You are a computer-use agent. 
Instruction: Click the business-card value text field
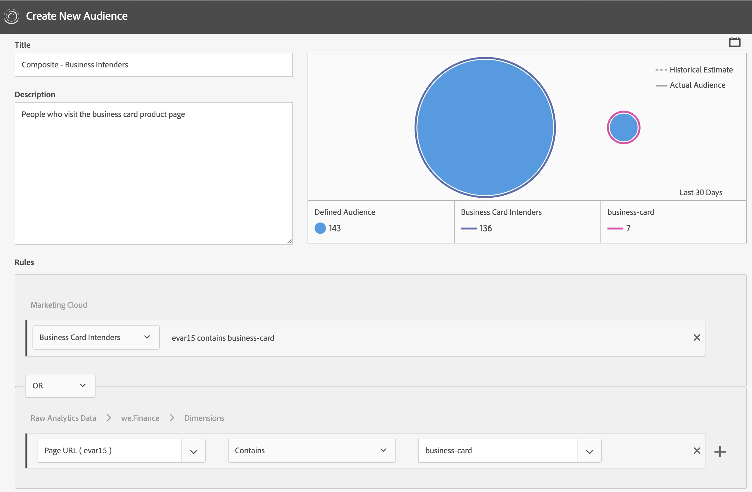[x=498, y=451]
